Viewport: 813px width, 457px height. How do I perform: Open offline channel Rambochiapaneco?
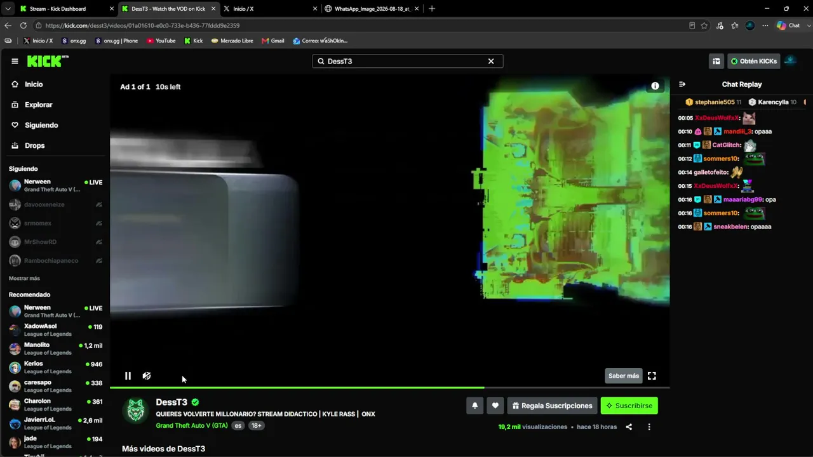click(55, 260)
